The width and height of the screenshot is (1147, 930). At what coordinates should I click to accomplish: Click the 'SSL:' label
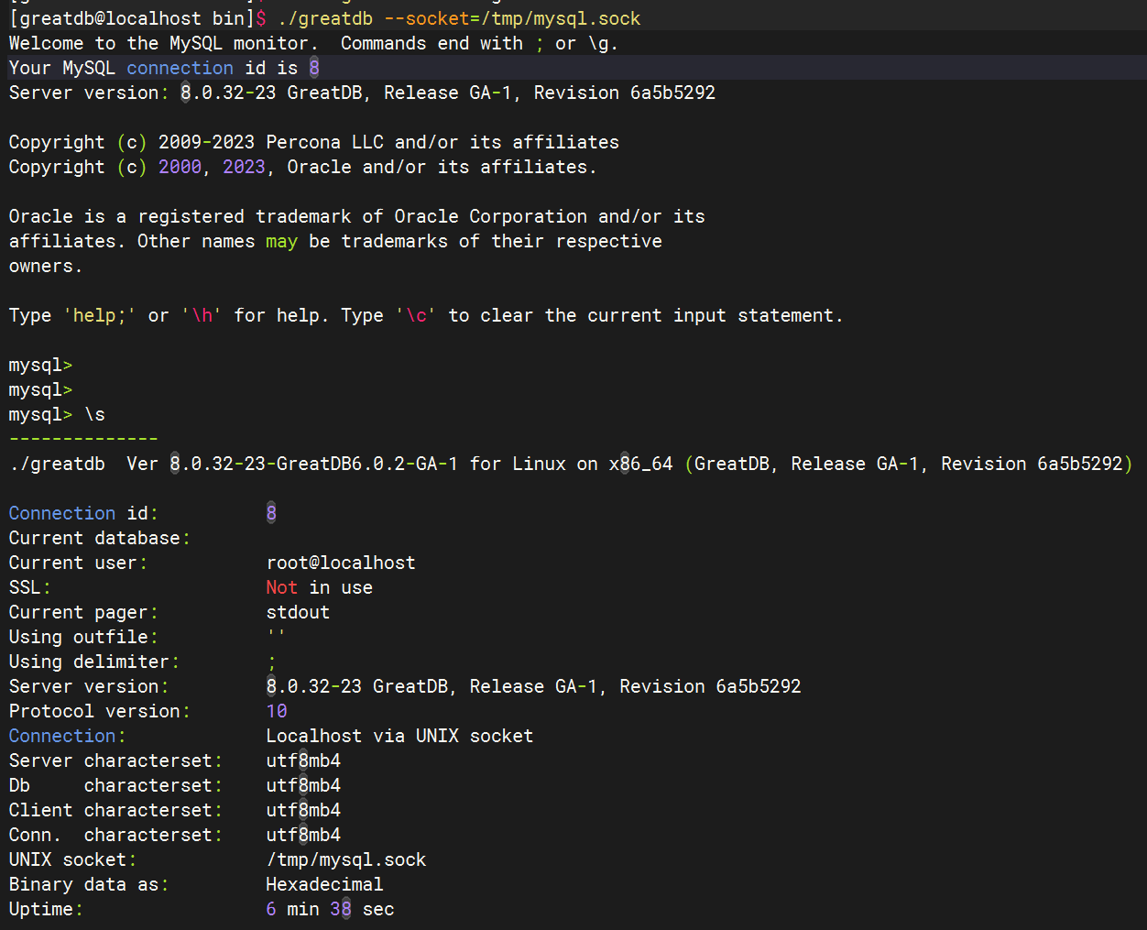pyautogui.click(x=30, y=587)
